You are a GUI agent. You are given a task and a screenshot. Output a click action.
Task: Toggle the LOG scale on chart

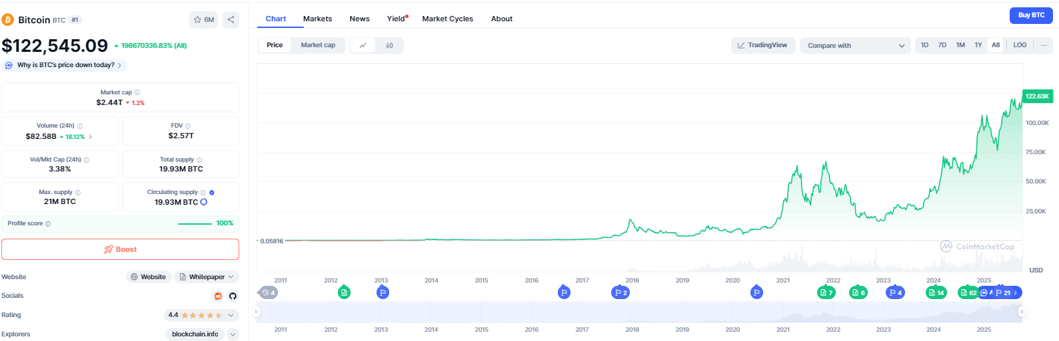coord(1020,45)
